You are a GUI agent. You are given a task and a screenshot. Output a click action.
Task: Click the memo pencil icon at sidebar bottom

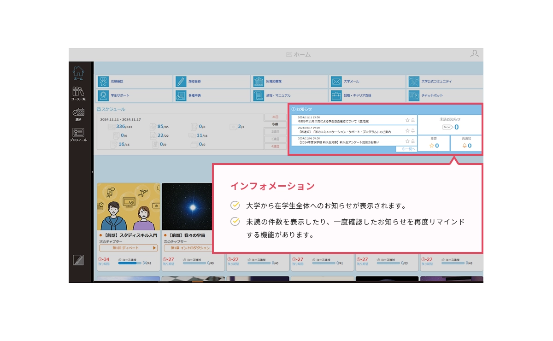click(x=78, y=260)
